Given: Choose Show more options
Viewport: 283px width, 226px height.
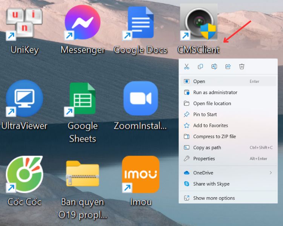Looking at the screenshot, I should (x=228, y=198).
